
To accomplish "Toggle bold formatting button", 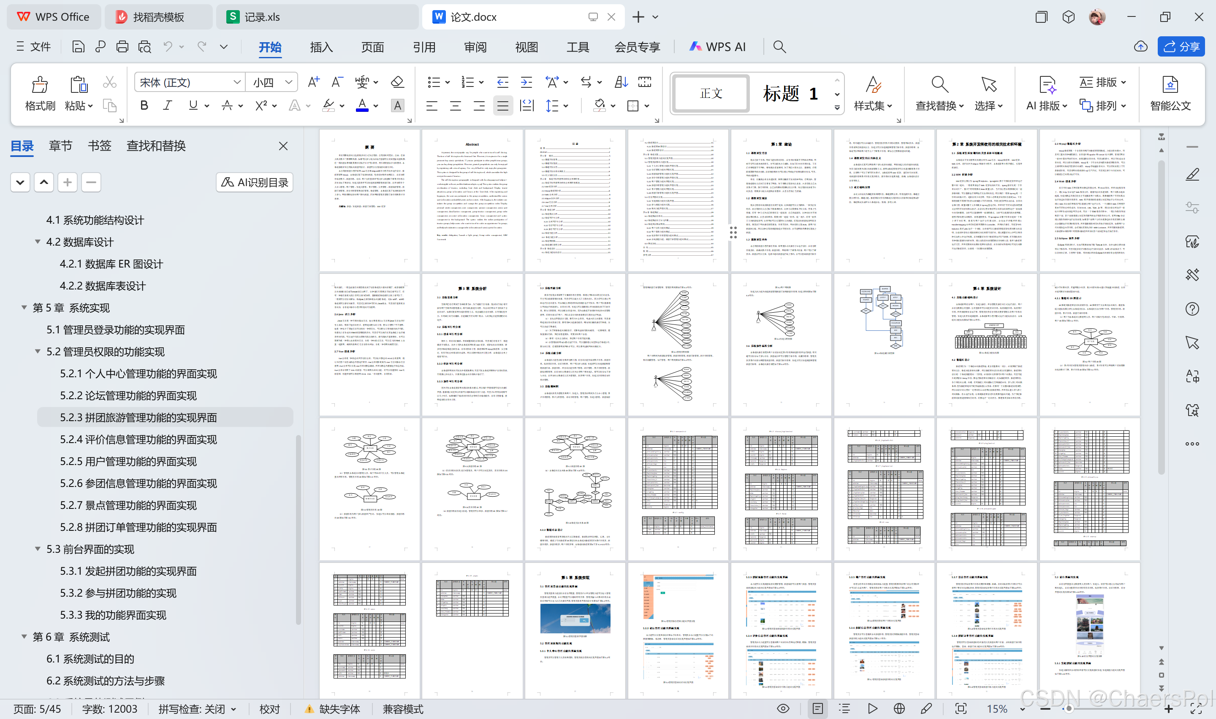I will pyautogui.click(x=144, y=105).
